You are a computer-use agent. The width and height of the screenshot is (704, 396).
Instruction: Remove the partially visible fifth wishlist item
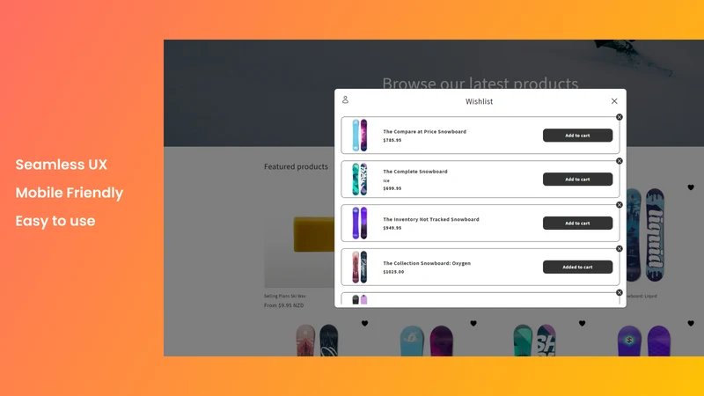pos(620,293)
